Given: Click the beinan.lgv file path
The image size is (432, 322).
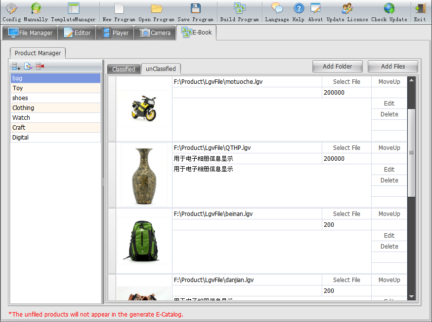Looking at the screenshot, I should tap(213, 214).
